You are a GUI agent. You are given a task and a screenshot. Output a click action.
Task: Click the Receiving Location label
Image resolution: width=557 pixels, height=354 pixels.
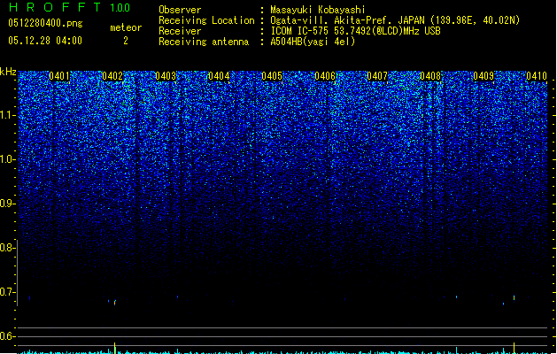point(206,20)
